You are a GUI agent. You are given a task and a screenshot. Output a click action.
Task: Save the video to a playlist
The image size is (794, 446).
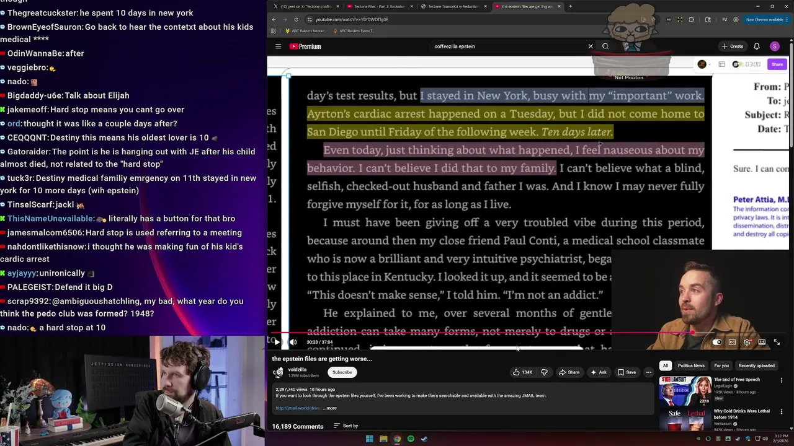(627, 372)
